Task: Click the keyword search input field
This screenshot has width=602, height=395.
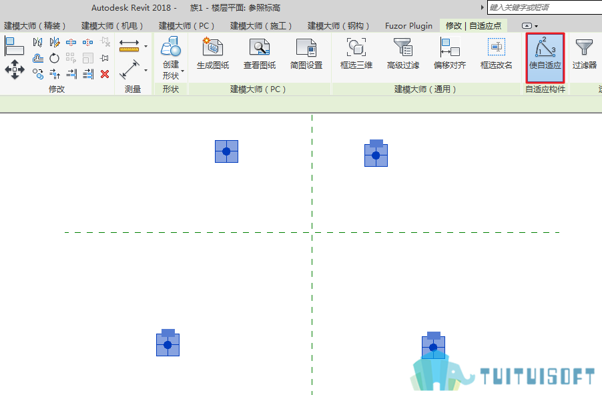Action: coord(545,7)
